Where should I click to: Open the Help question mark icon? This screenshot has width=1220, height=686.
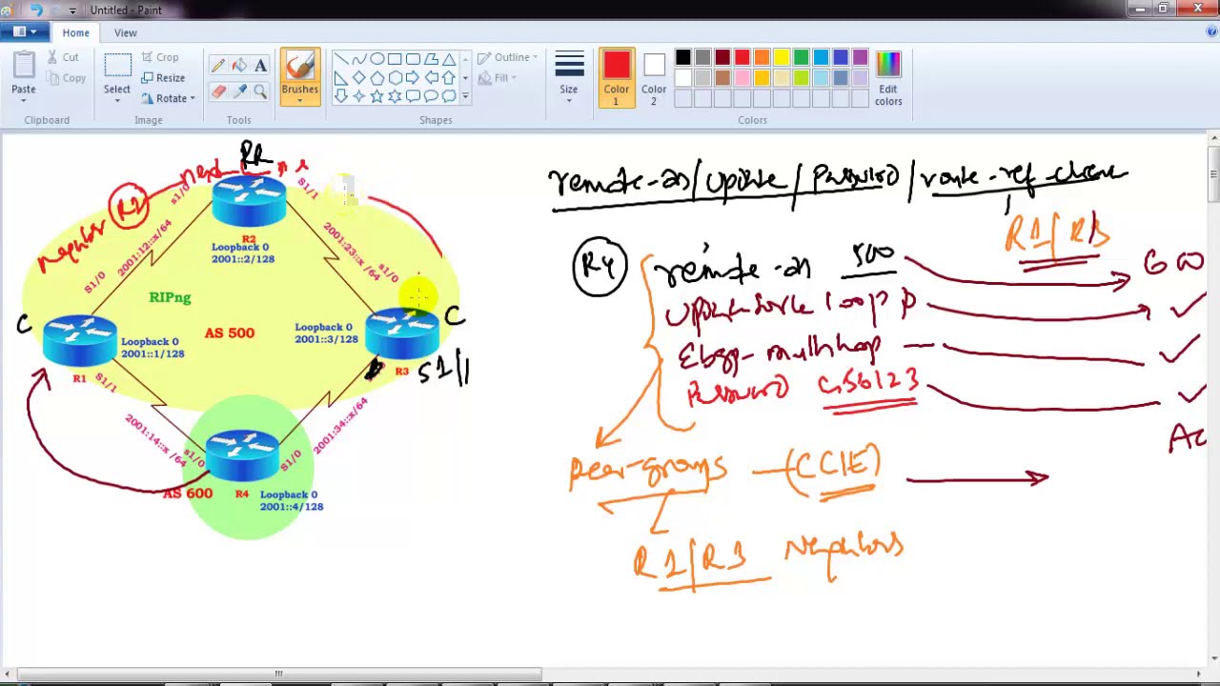point(1211,32)
